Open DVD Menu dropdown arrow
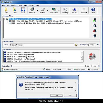This screenshot has height=103, width=103. pyautogui.click(x=59, y=11)
